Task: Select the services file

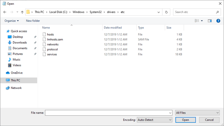Action: [52, 54]
